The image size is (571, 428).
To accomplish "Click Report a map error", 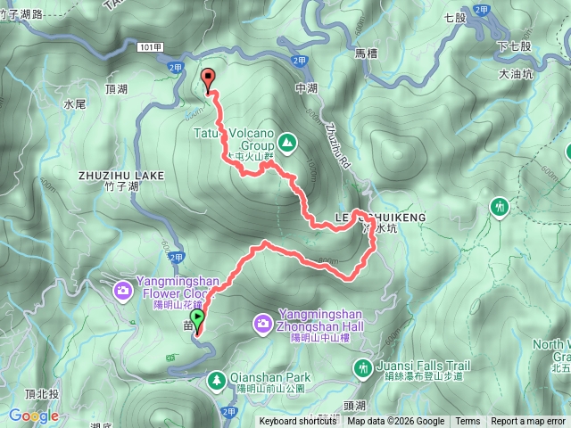I will (x=528, y=421).
